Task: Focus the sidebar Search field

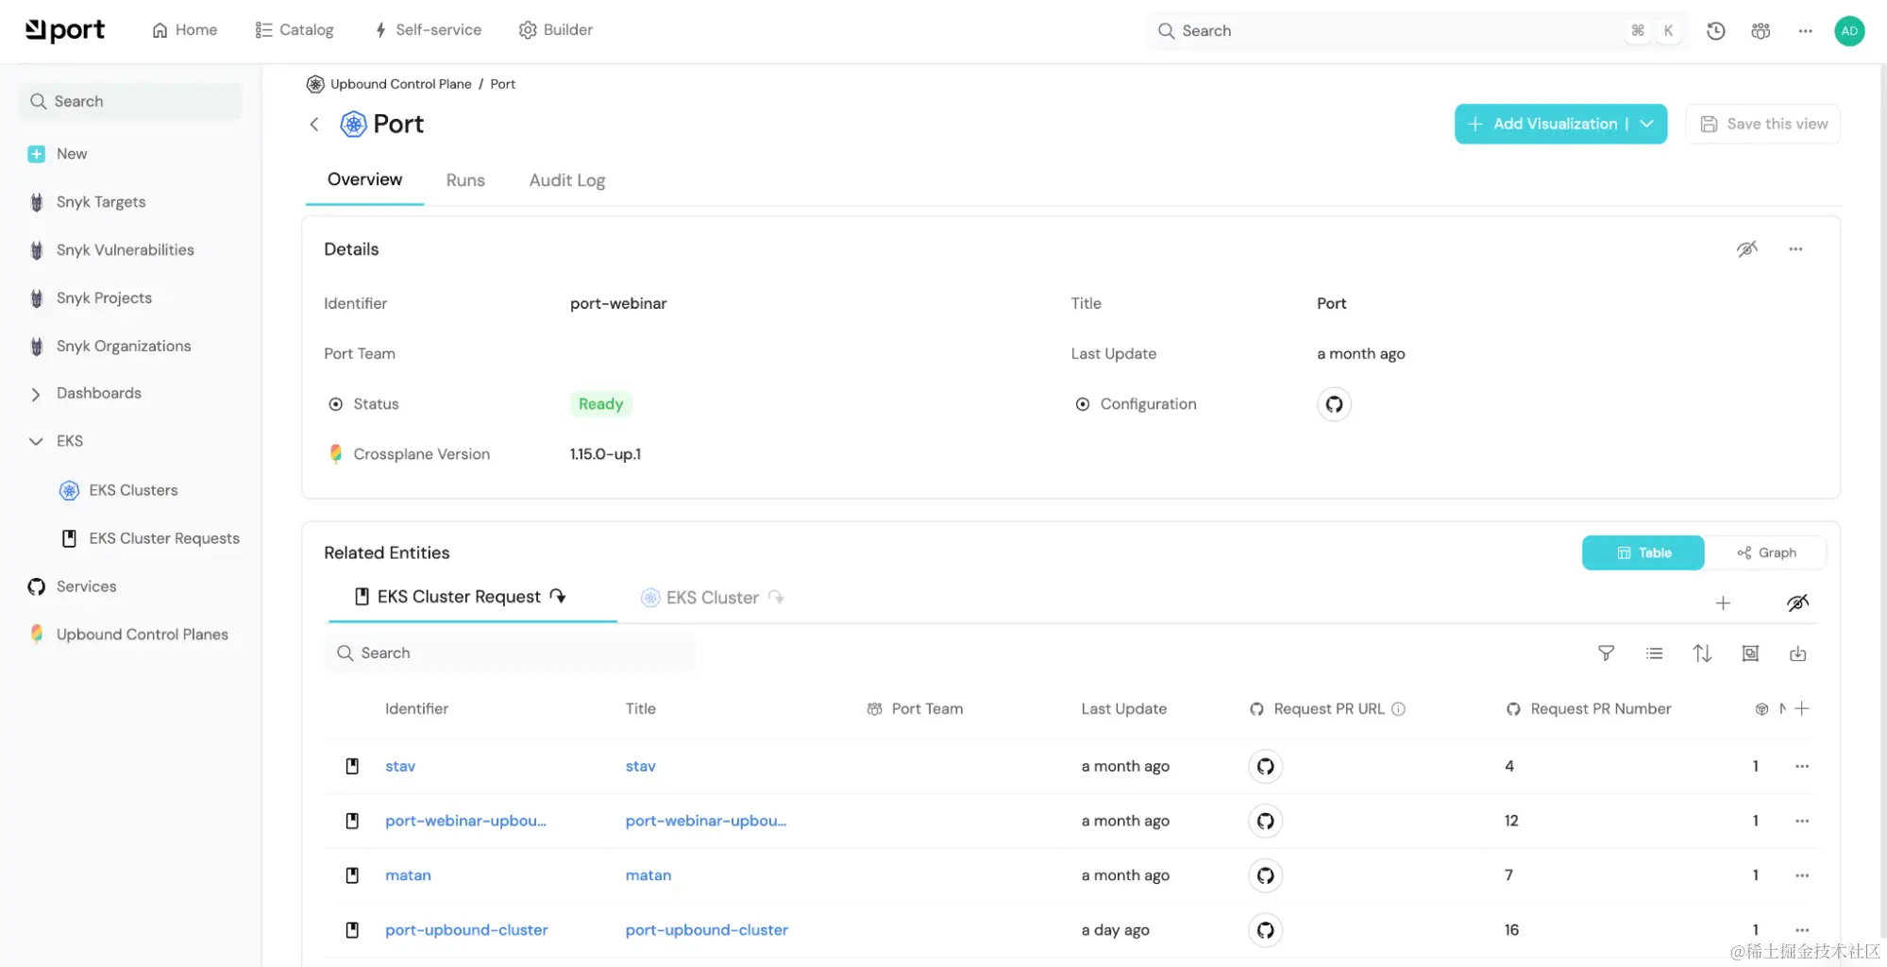Action: click(130, 101)
